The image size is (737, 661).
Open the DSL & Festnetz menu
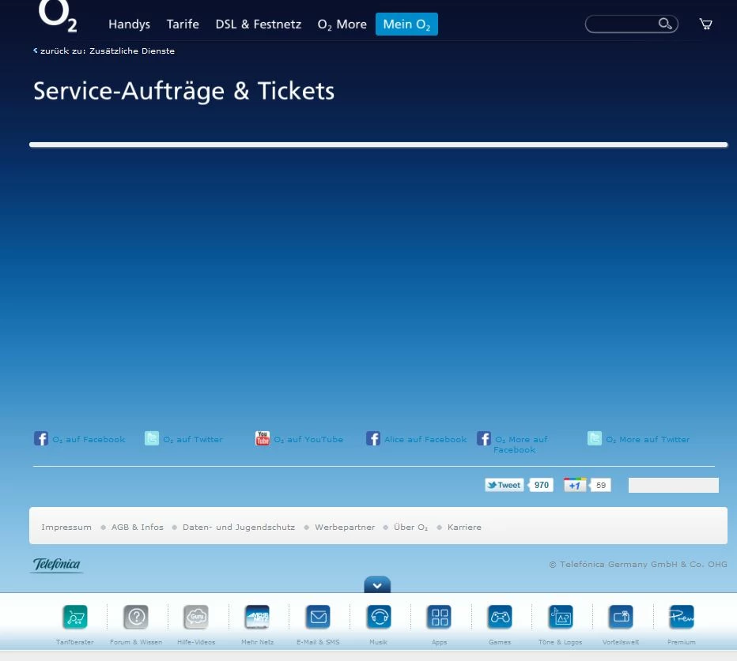[258, 24]
